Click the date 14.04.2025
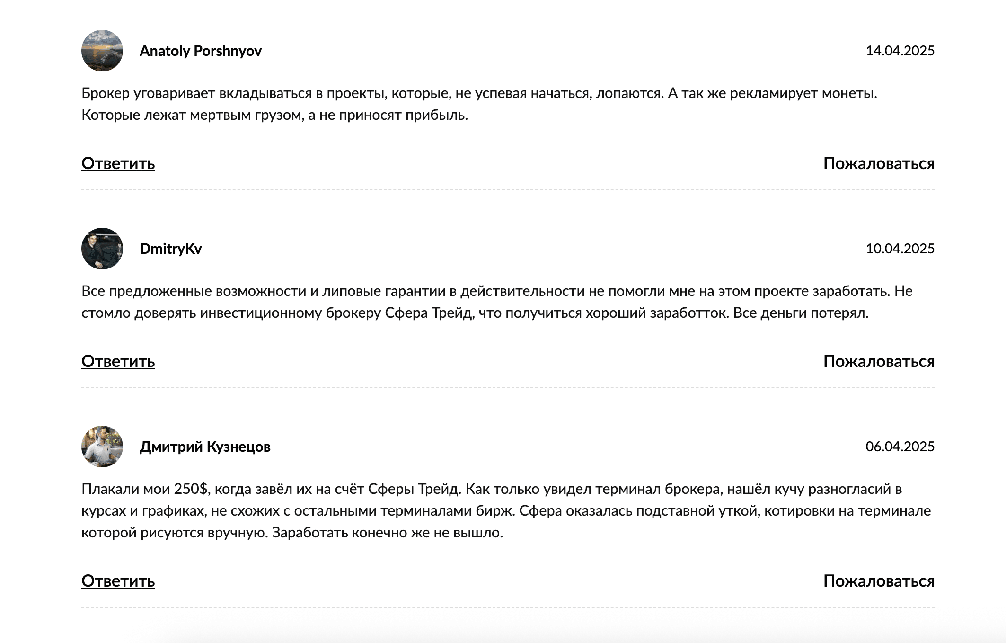Screen dimensions: 1006x643 (x=900, y=51)
